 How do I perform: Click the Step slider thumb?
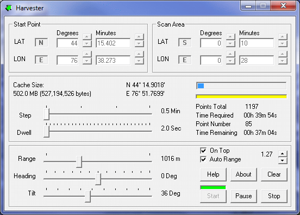47,114
